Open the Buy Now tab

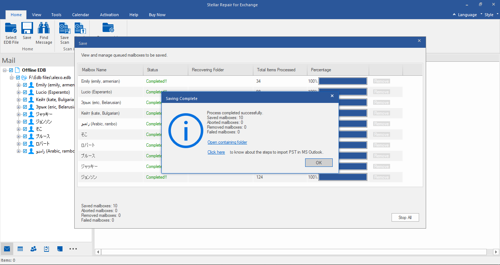pyautogui.click(x=157, y=15)
